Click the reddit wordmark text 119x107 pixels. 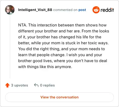(x=107, y=10)
